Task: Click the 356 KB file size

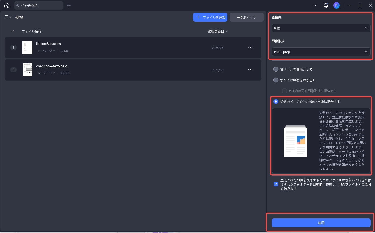Action: 65,73
